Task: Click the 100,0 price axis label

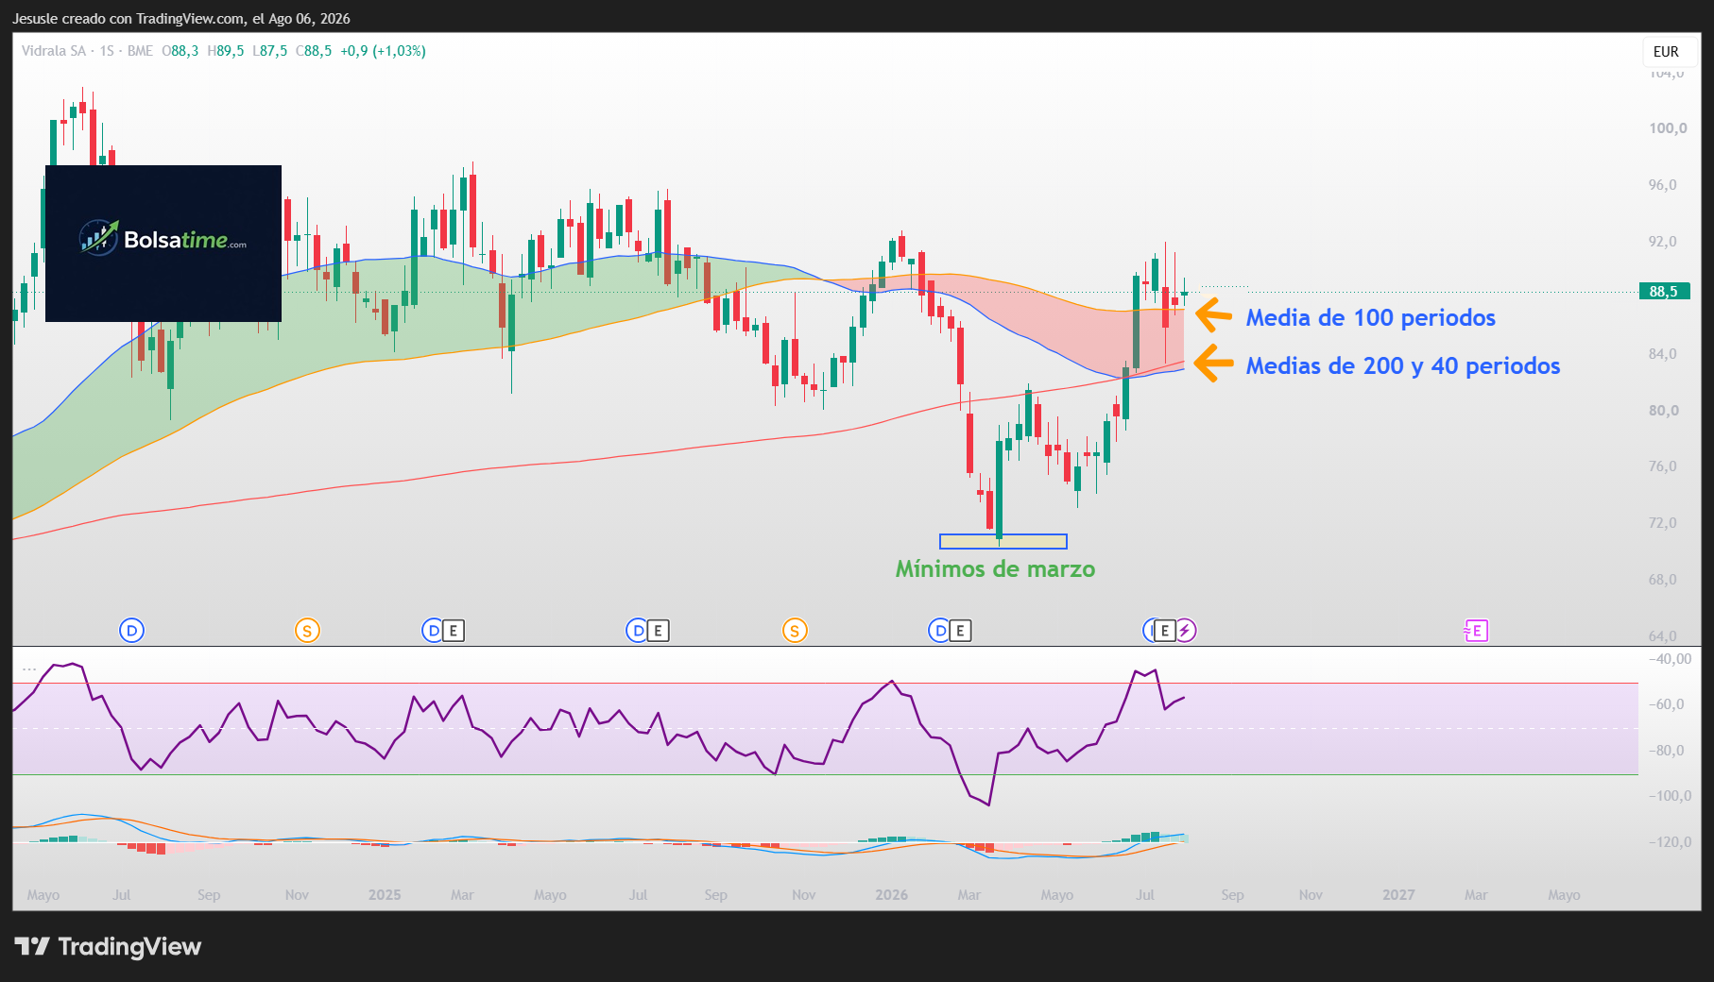Action: (x=1668, y=128)
